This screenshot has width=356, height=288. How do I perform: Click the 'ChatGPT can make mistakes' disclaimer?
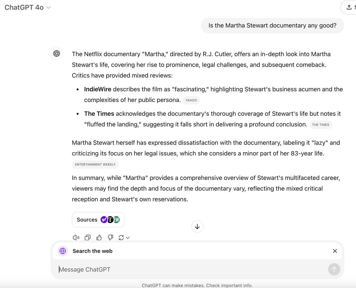pos(197,285)
